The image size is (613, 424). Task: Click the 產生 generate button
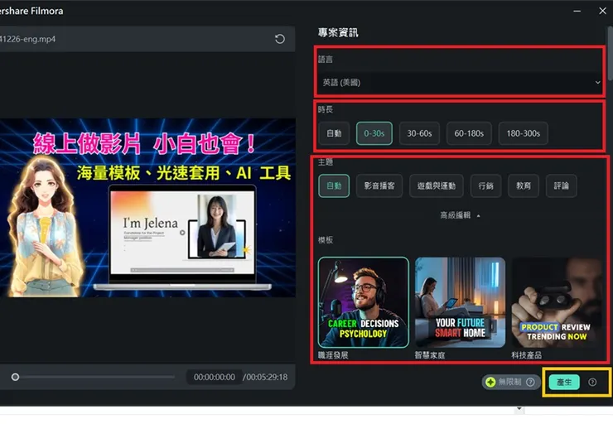[564, 383]
